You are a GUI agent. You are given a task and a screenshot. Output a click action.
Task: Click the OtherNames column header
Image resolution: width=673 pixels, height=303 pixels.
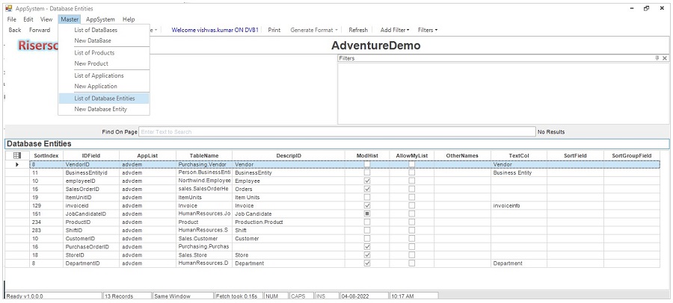point(462,155)
